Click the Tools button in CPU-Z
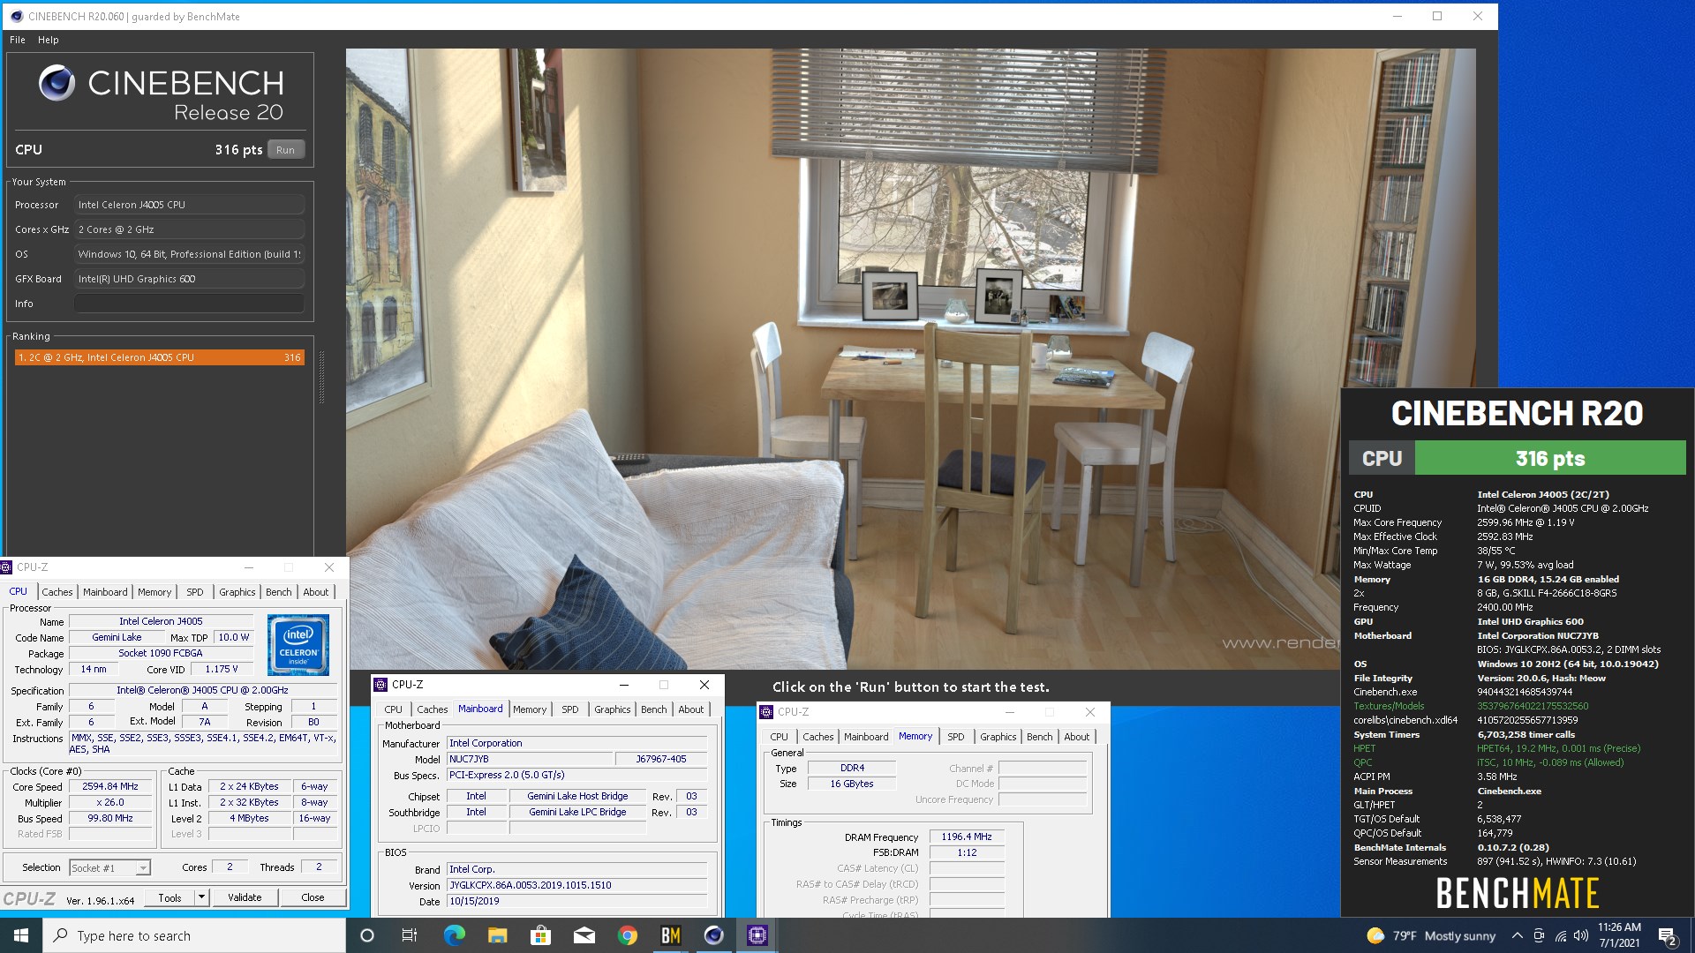Image resolution: width=1695 pixels, height=953 pixels. [170, 897]
